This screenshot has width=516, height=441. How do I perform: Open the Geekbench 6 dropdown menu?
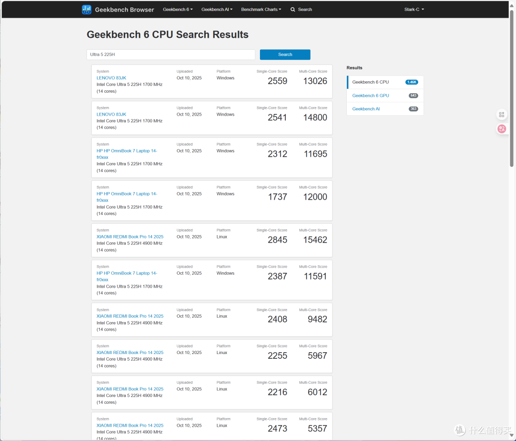point(178,10)
